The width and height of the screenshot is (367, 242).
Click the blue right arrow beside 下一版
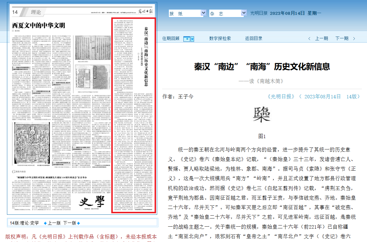78,223
